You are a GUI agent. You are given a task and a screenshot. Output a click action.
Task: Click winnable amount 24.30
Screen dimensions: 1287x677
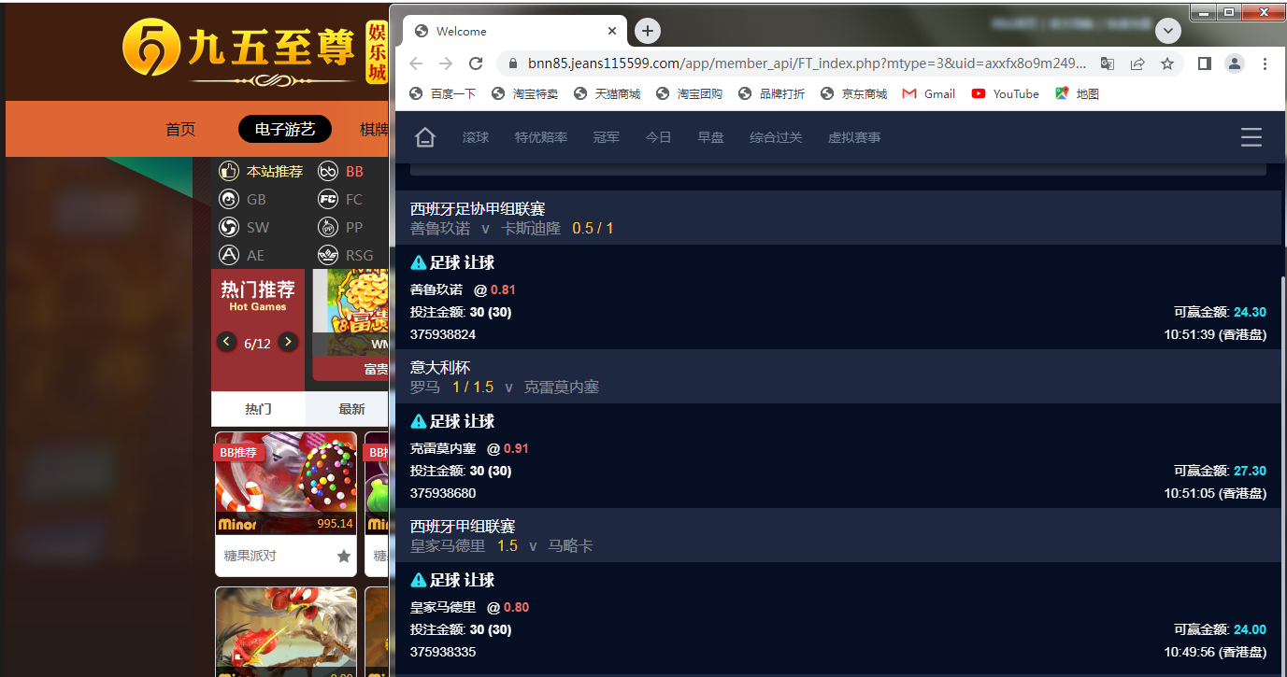pos(1251,312)
